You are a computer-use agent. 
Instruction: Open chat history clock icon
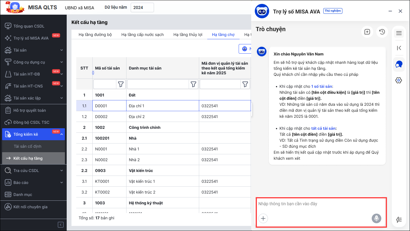382,32
